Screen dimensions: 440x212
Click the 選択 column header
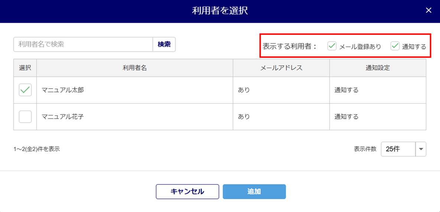tap(25, 68)
